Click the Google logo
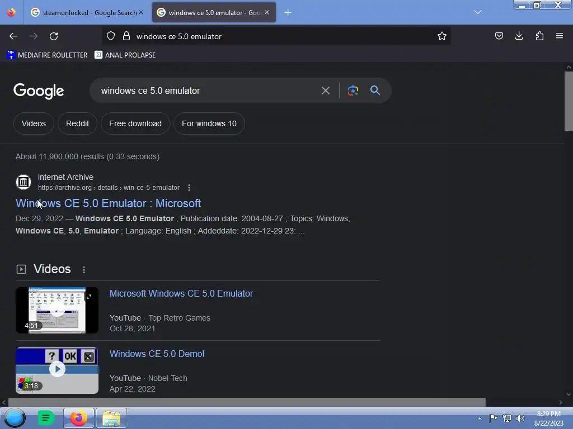Image resolution: width=573 pixels, height=429 pixels. click(39, 91)
